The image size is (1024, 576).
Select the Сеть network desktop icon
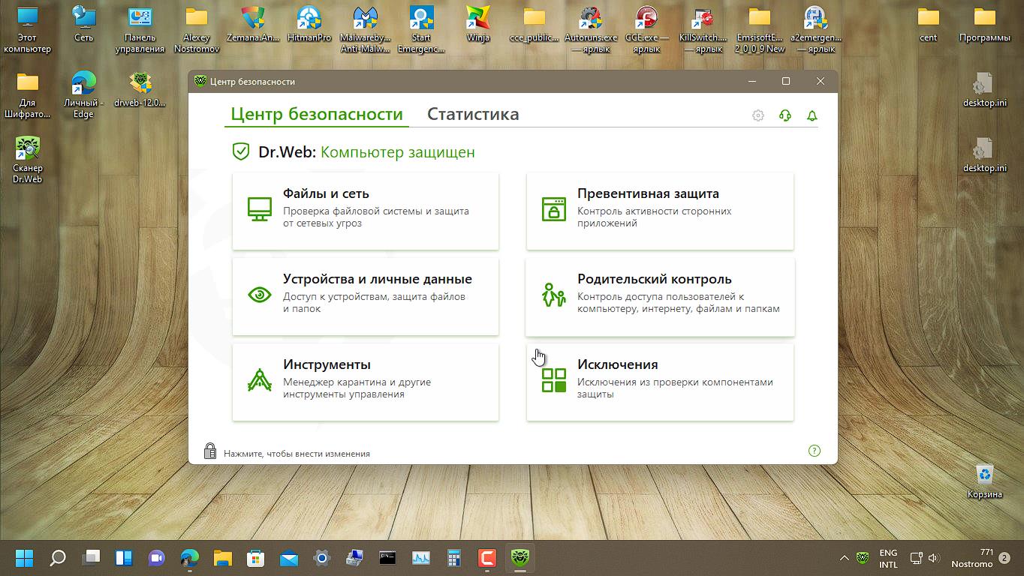click(x=84, y=24)
